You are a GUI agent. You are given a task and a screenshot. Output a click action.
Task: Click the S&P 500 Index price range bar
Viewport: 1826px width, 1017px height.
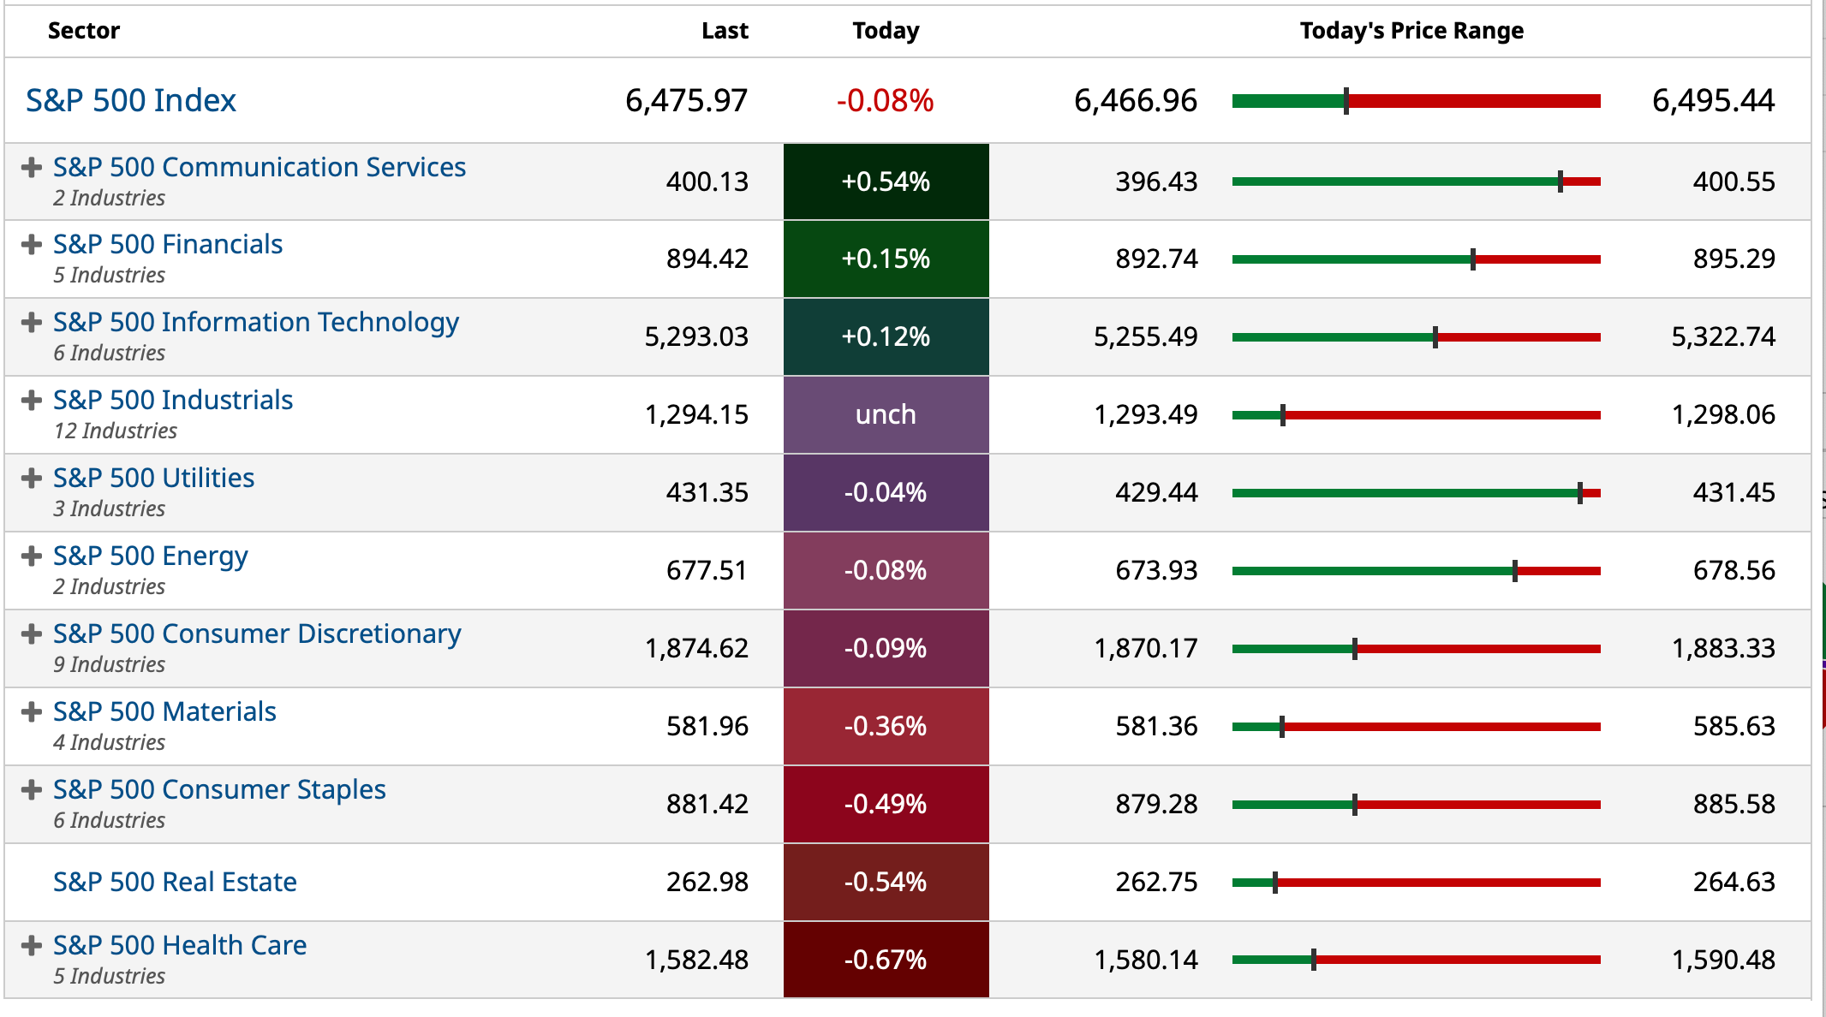point(1416,101)
